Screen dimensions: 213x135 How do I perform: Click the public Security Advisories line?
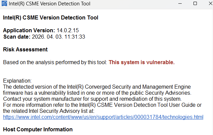pos(97,93)
